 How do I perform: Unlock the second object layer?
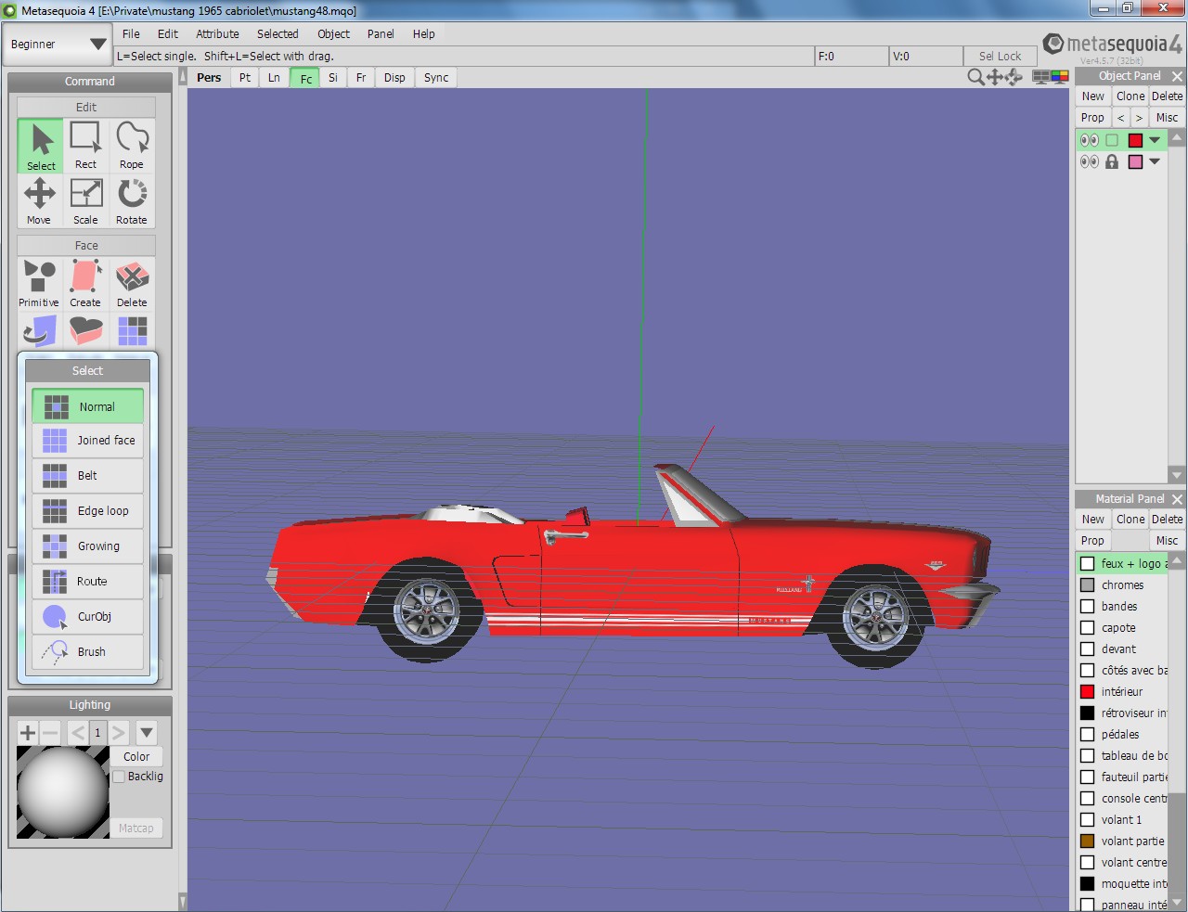(x=1112, y=161)
